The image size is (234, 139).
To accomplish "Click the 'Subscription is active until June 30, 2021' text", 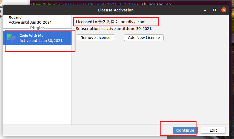I will coord(114,29).
